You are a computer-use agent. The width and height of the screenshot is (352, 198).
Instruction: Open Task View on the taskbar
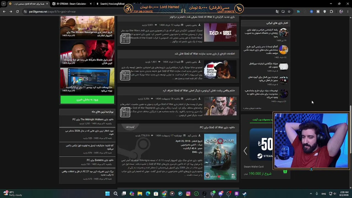pos(124,194)
